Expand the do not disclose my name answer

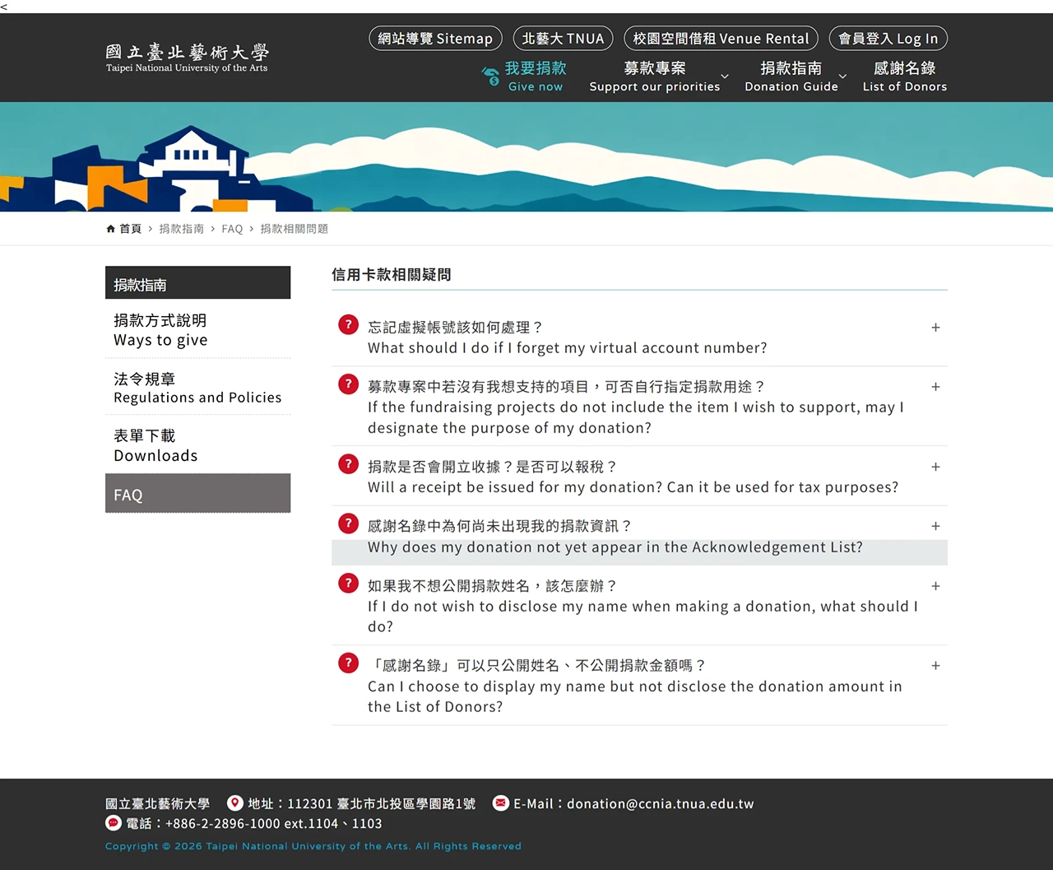point(935,586)
